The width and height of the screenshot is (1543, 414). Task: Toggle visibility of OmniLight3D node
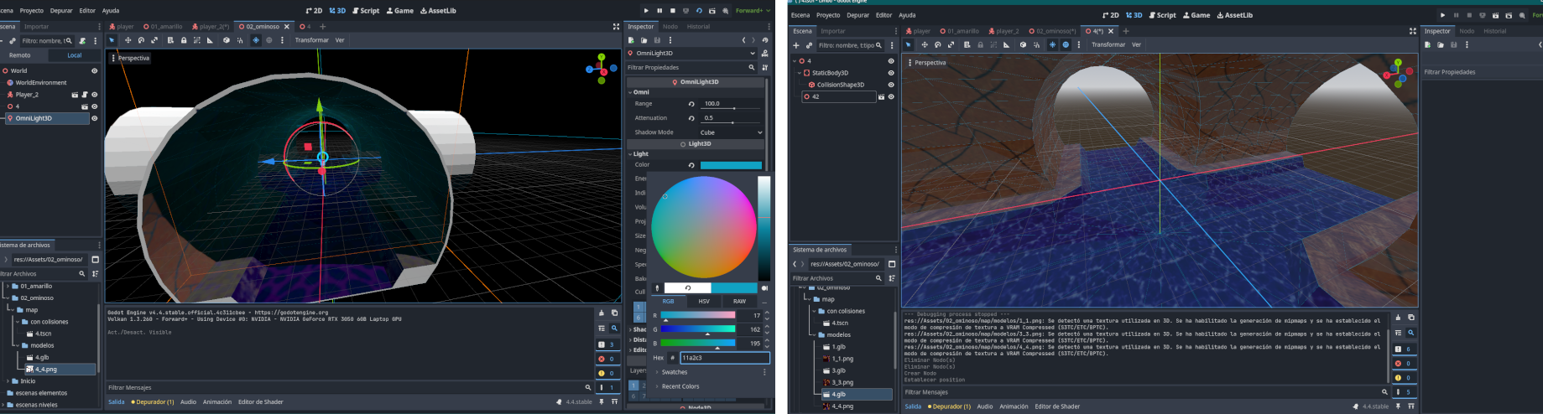tap(94, 118)
